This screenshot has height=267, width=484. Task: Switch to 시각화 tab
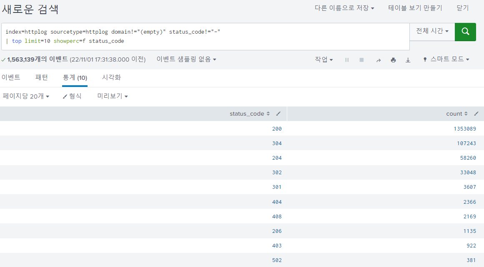(111, 78)
